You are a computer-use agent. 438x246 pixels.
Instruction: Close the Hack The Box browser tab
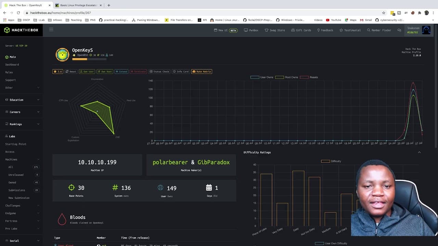coord(50,5)
